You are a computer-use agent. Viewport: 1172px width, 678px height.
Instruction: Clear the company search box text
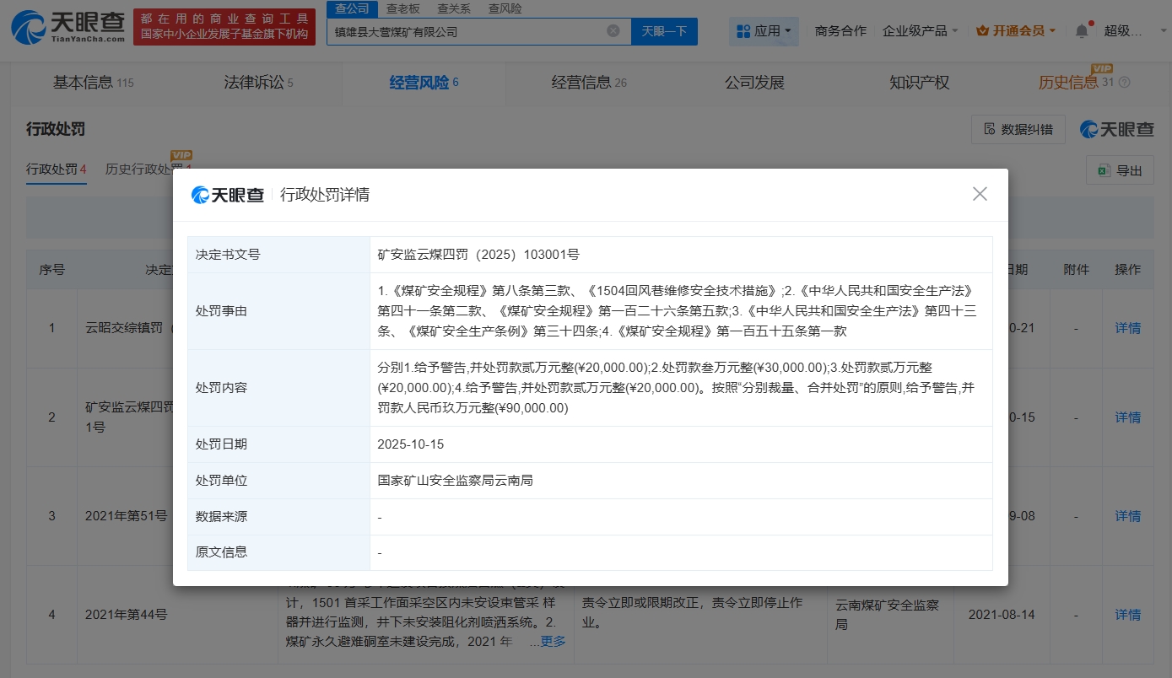point(613,31)
